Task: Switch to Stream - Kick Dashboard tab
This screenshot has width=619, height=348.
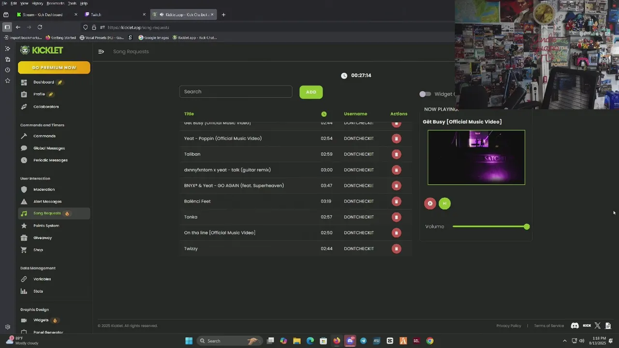Action: pos(47,14)
